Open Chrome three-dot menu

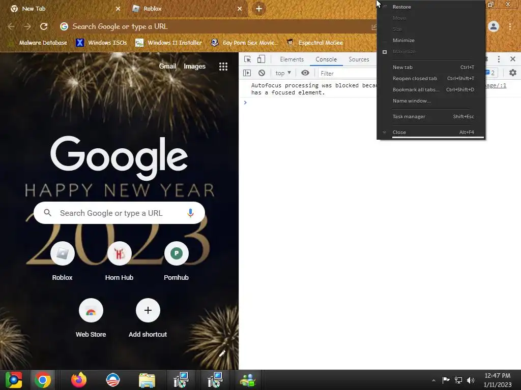[510, 26]
